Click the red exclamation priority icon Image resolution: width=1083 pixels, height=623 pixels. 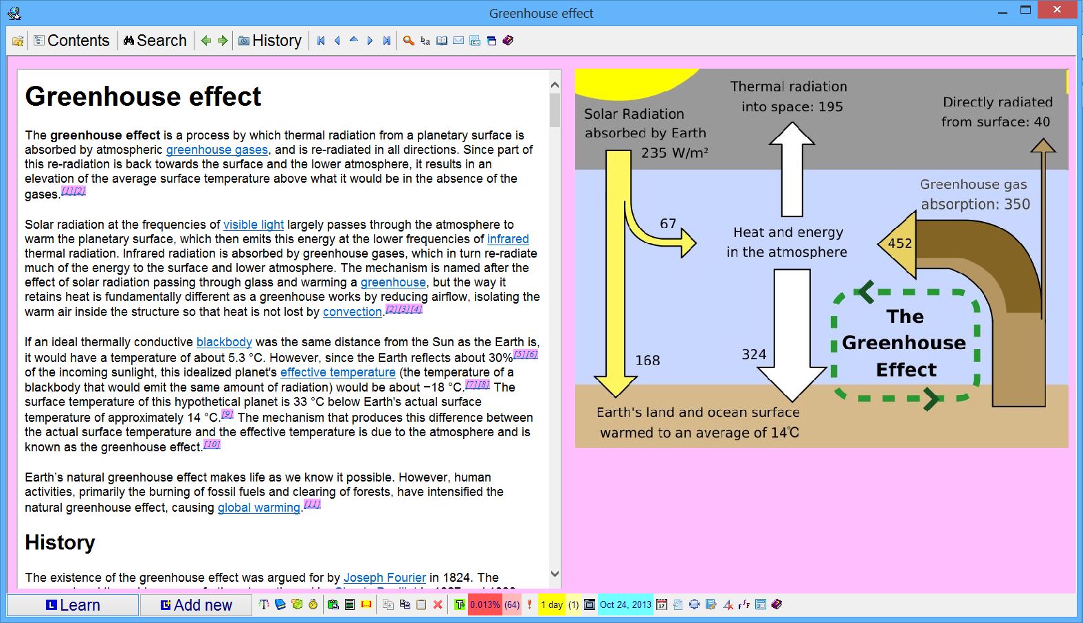(x=529, y=604)
